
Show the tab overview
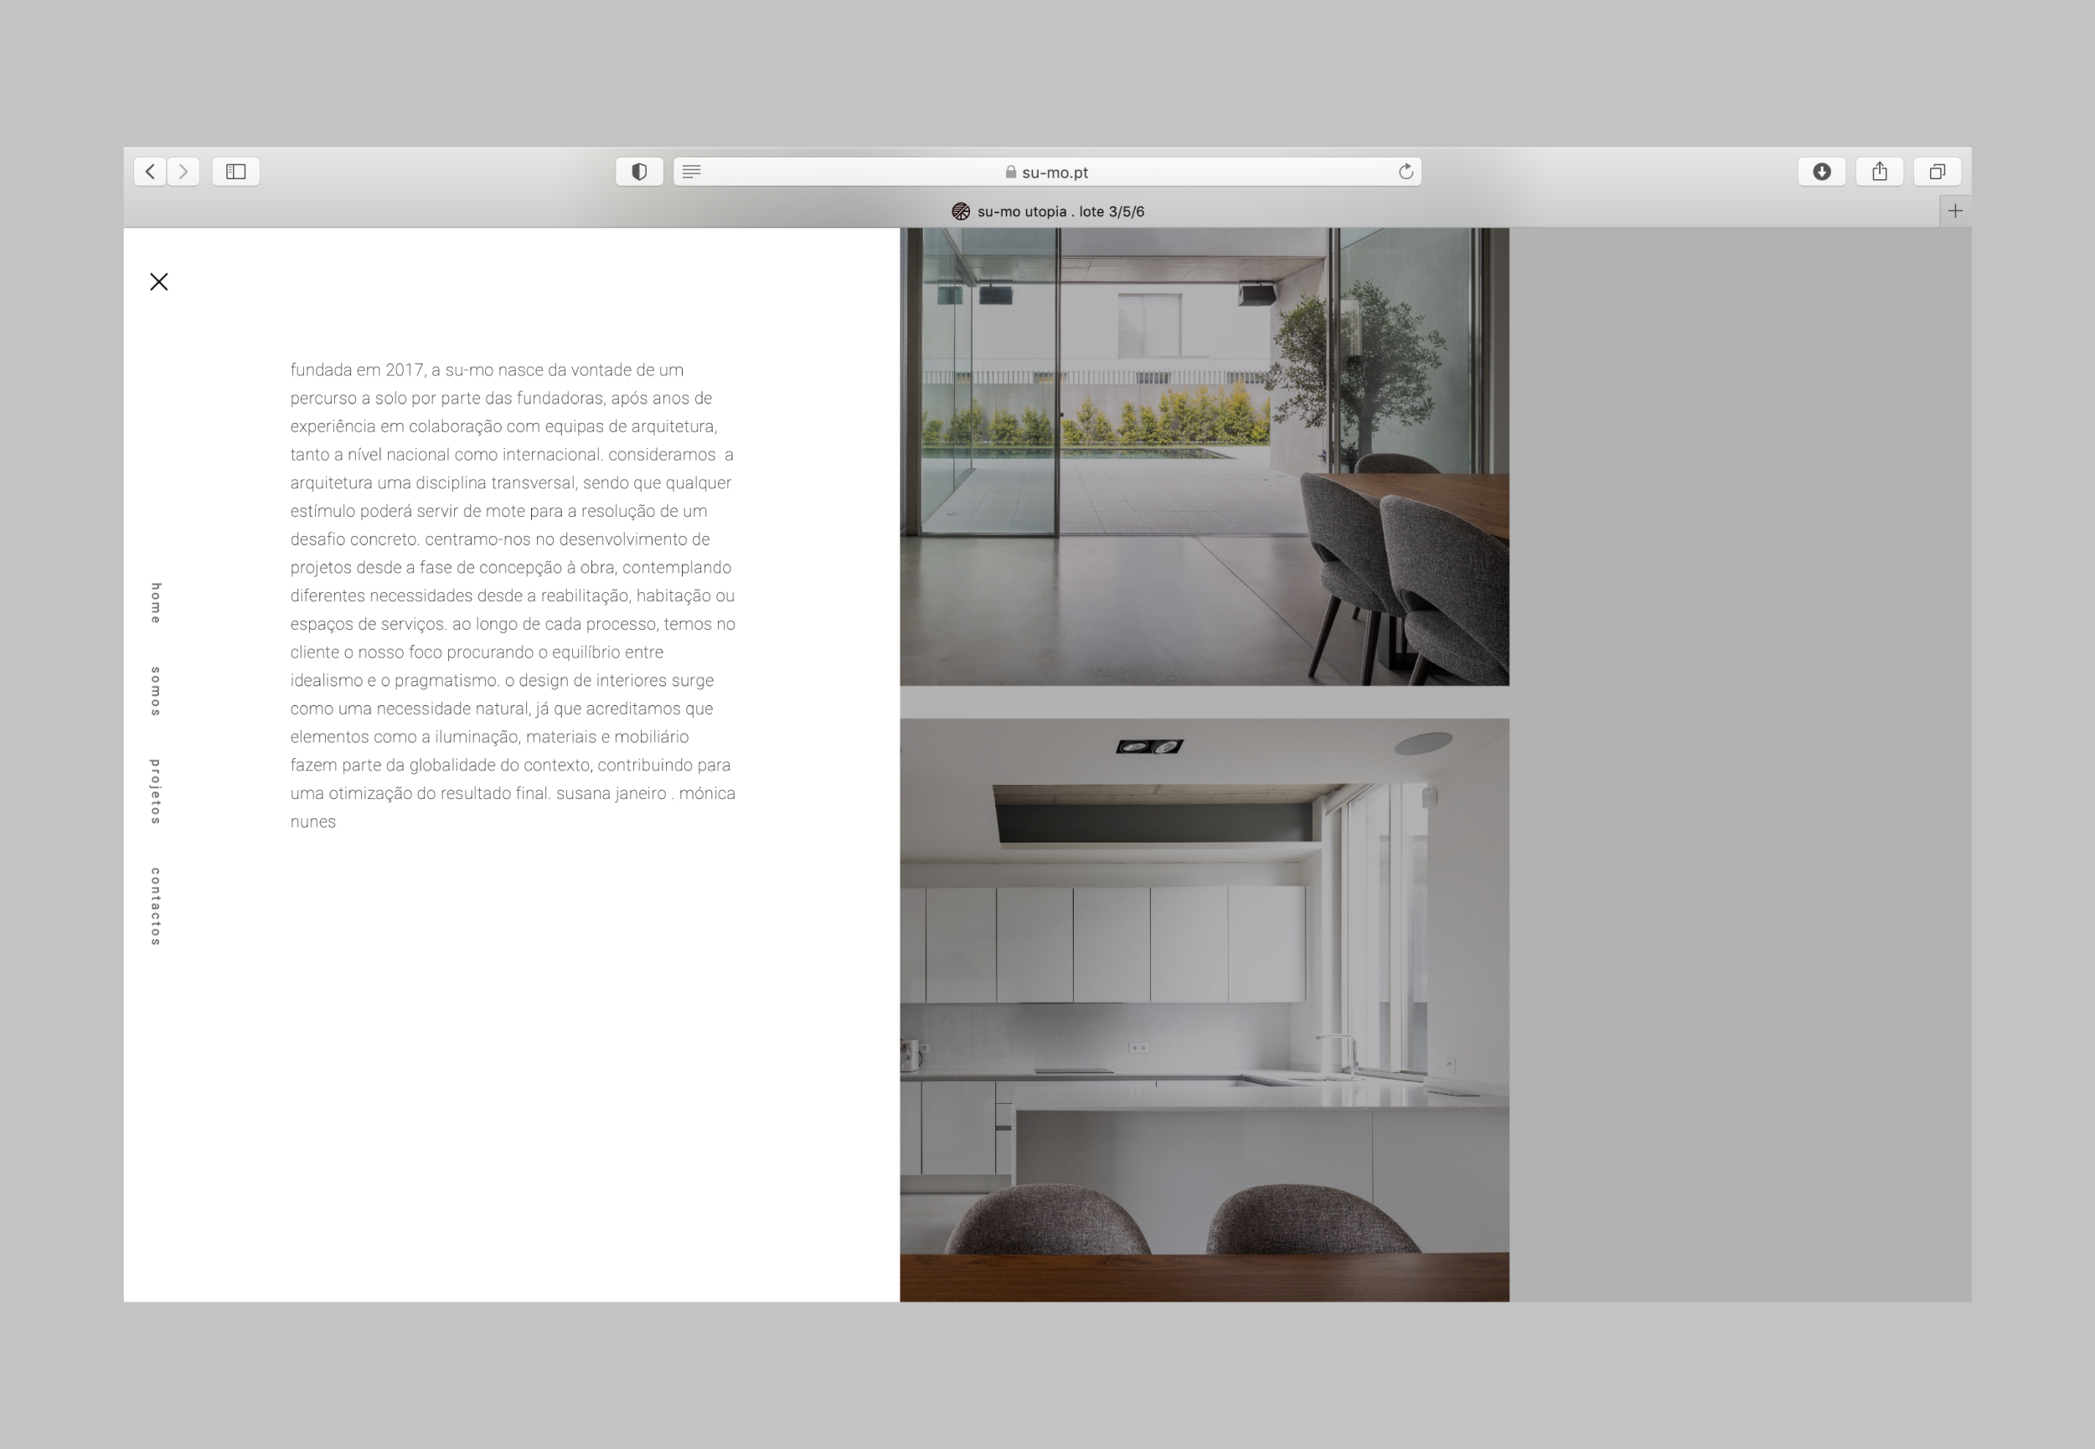coord(1937,172)
